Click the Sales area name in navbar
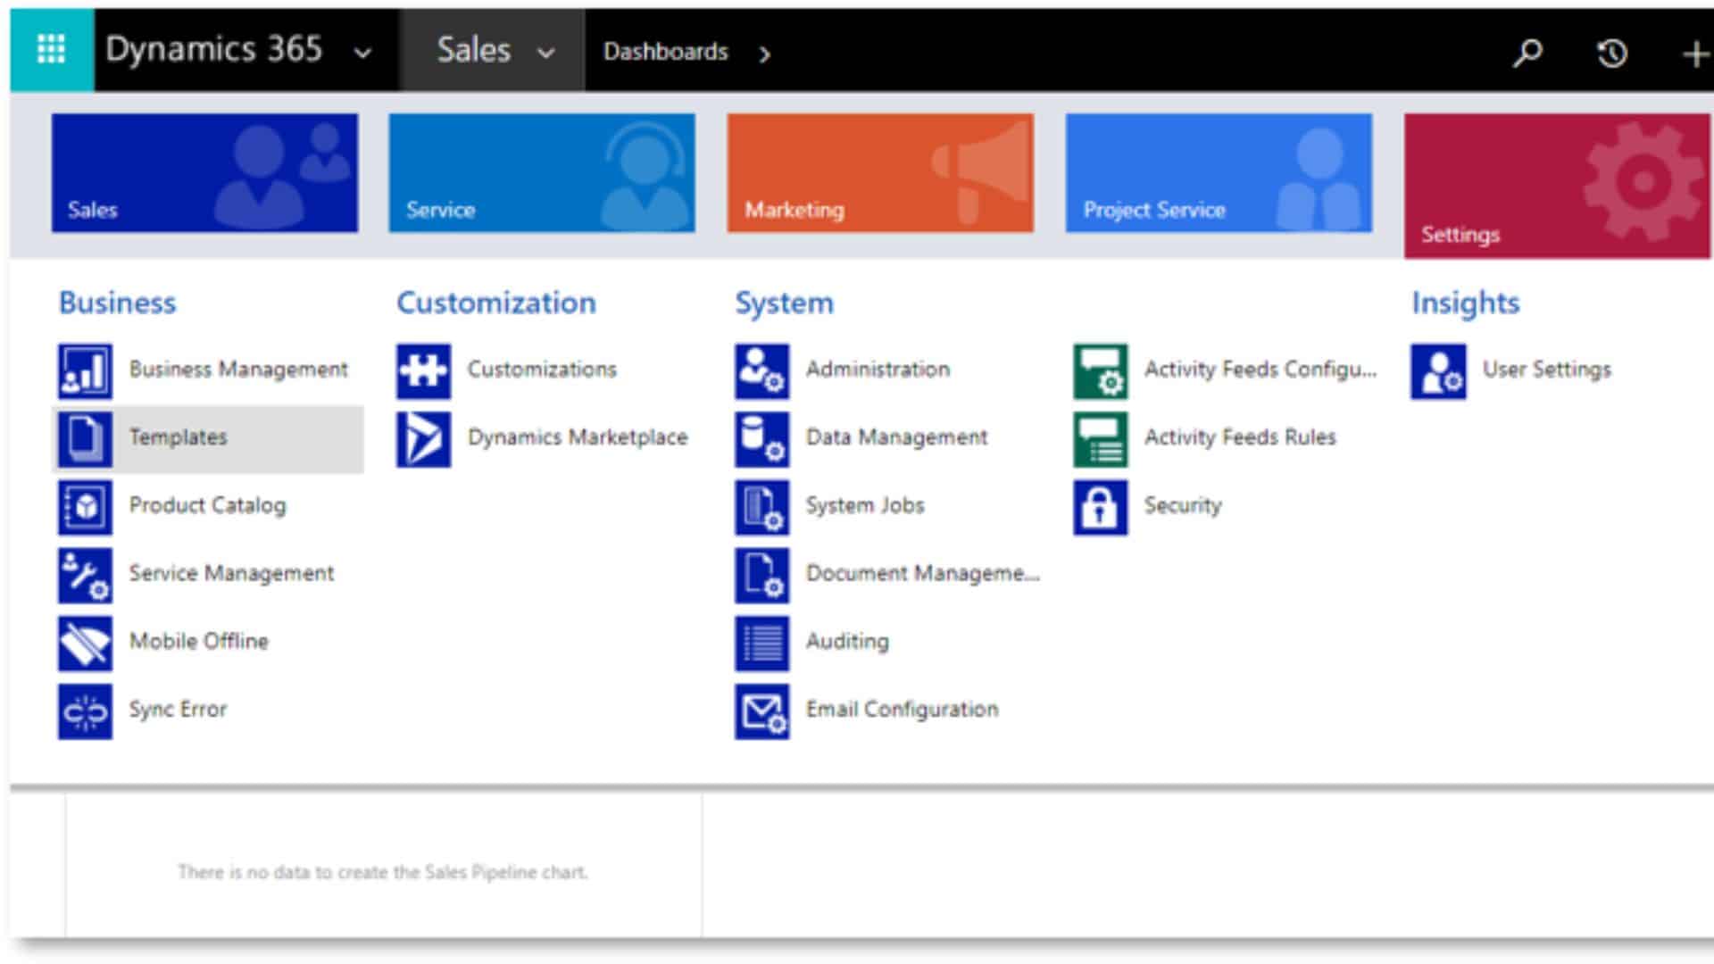Viewport: 1714px width, 964px height. pos(473,50)
